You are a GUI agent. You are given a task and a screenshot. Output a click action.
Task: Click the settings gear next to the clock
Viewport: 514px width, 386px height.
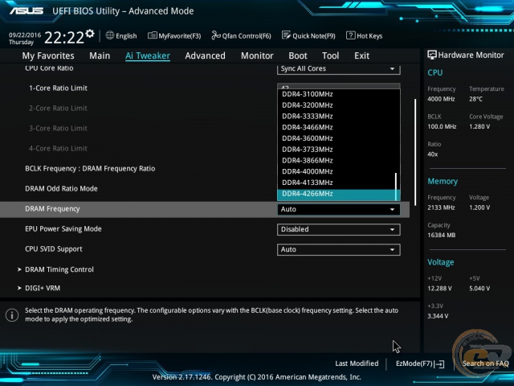point(90,34)
